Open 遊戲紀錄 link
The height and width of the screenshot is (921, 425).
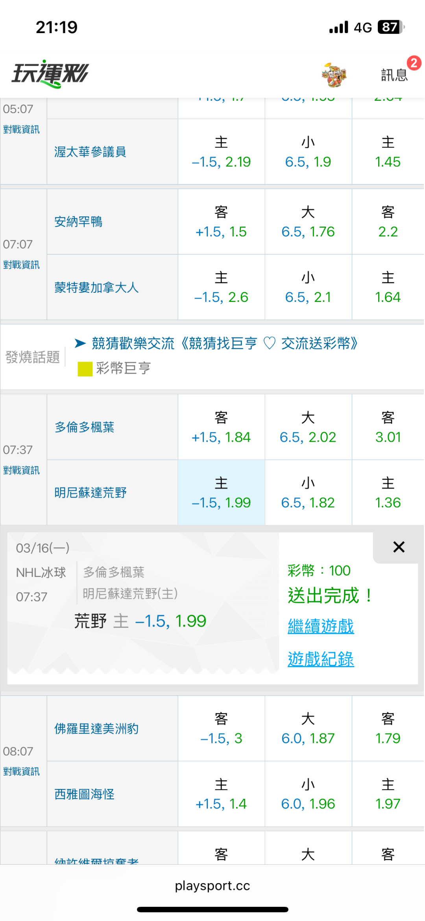pyautogui.click(x=321, y=659)
